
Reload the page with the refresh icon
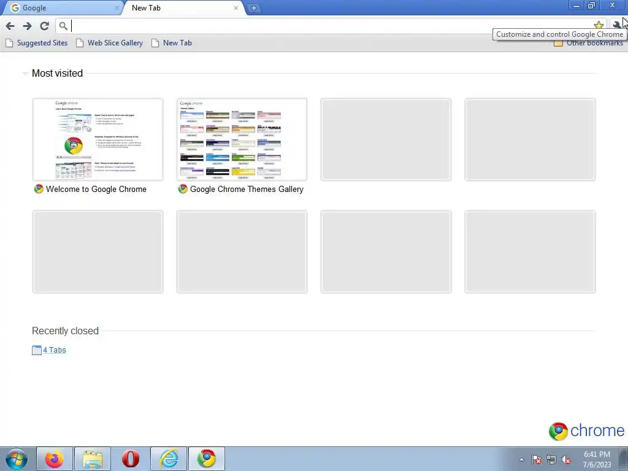click(44, 26)
